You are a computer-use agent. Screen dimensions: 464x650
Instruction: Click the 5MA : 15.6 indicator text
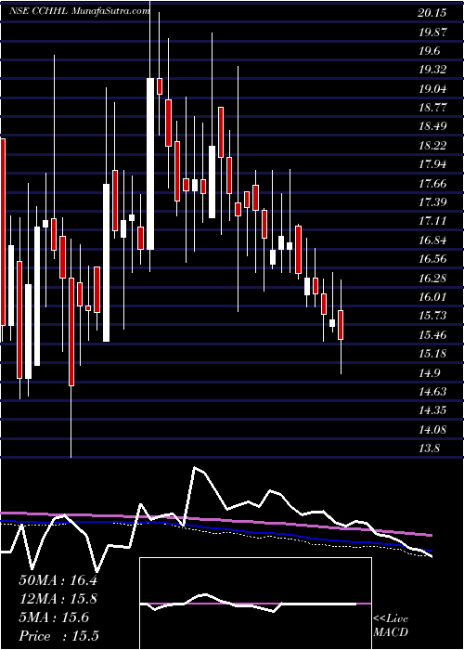tap(54, 617)
